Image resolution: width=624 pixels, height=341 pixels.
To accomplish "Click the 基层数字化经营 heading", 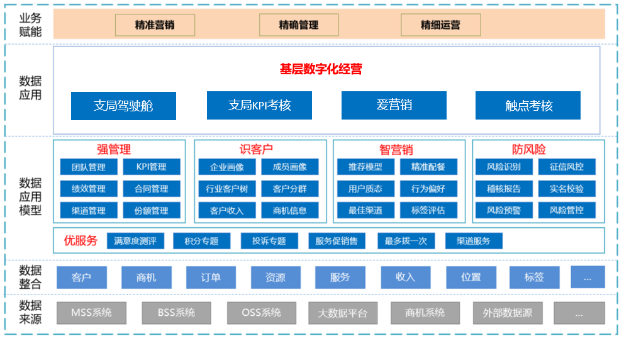I will (321, 69).
